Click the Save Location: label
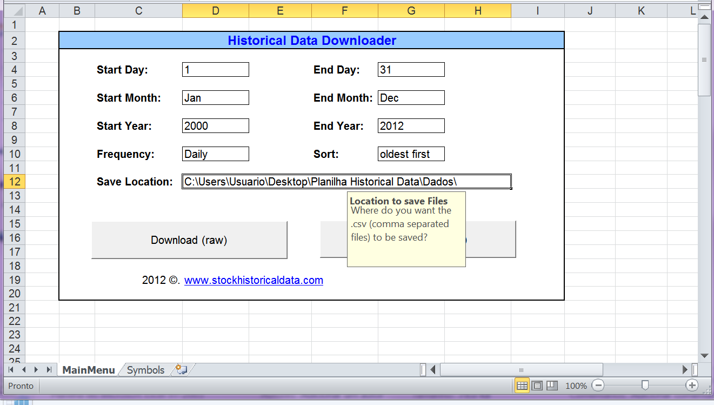 [135, 182]
